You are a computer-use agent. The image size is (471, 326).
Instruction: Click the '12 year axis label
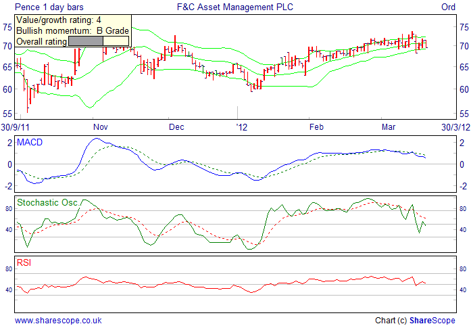tap(242, 127)
